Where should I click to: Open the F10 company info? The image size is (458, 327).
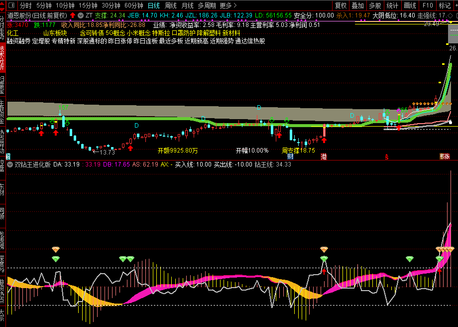pos(427,5)
